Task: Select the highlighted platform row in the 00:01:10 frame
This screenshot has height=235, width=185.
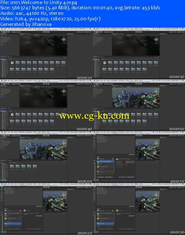Action: pos(105,161)
